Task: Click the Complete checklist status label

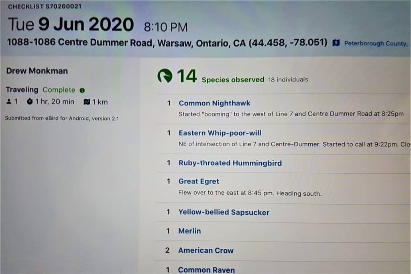Action: tap(59, 90)
